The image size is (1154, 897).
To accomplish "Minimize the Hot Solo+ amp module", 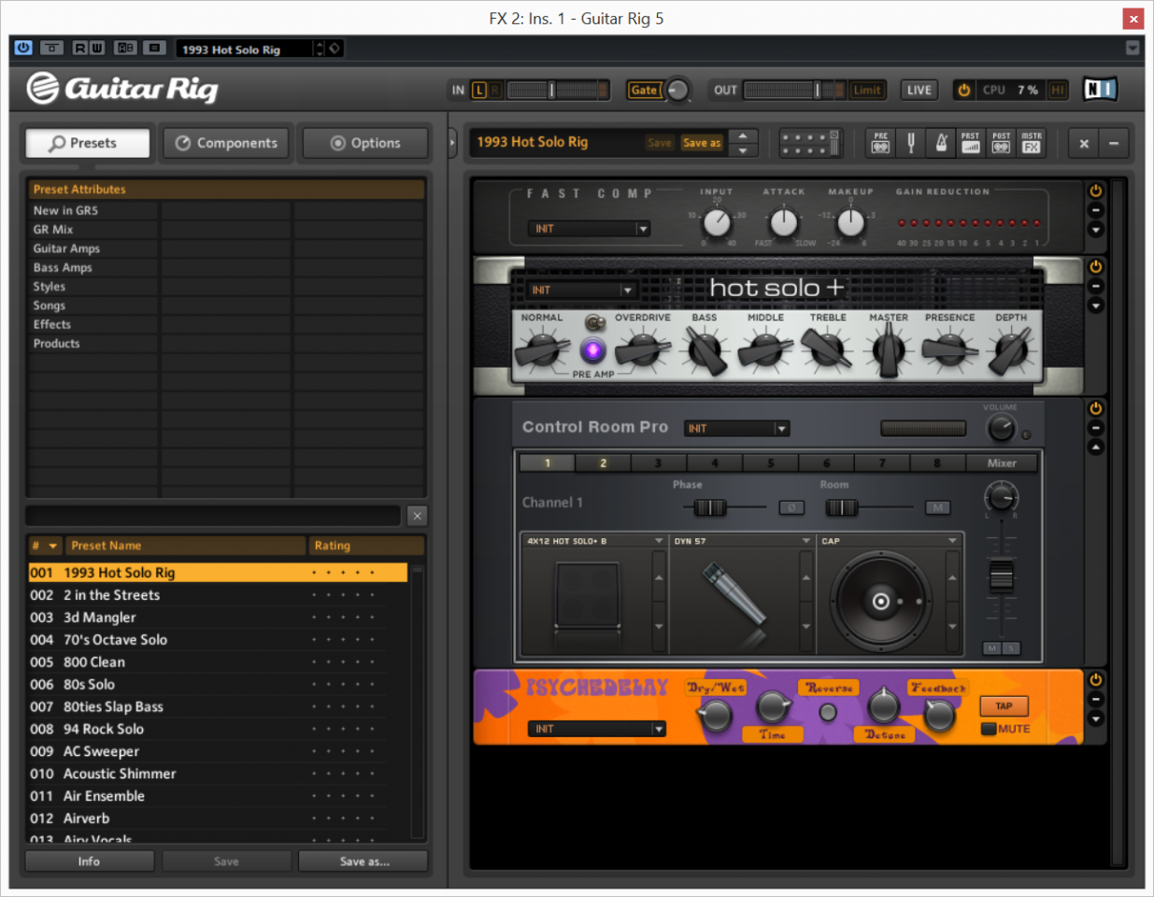I will click(1095, 286).
